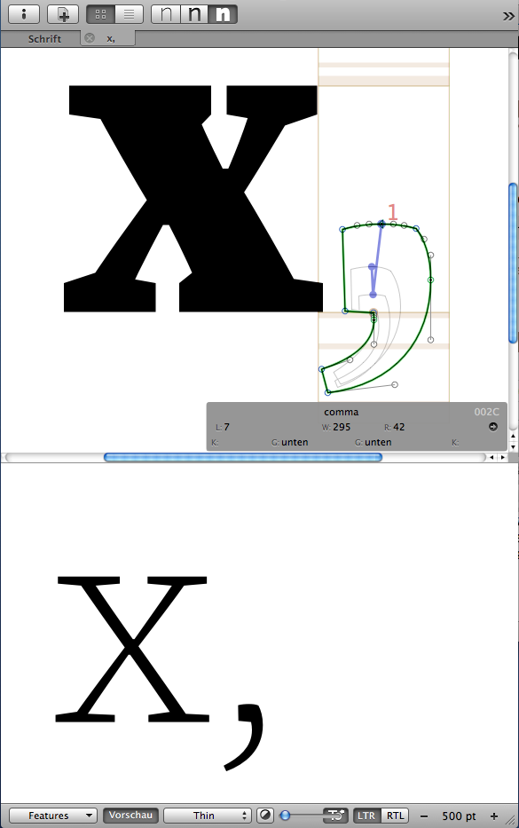Edit left sidebearing value 7

tap(226, 427)
